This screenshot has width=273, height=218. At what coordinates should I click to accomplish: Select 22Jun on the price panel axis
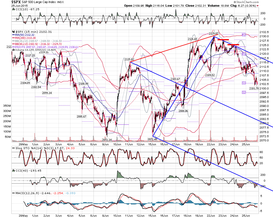pos(211,144)
